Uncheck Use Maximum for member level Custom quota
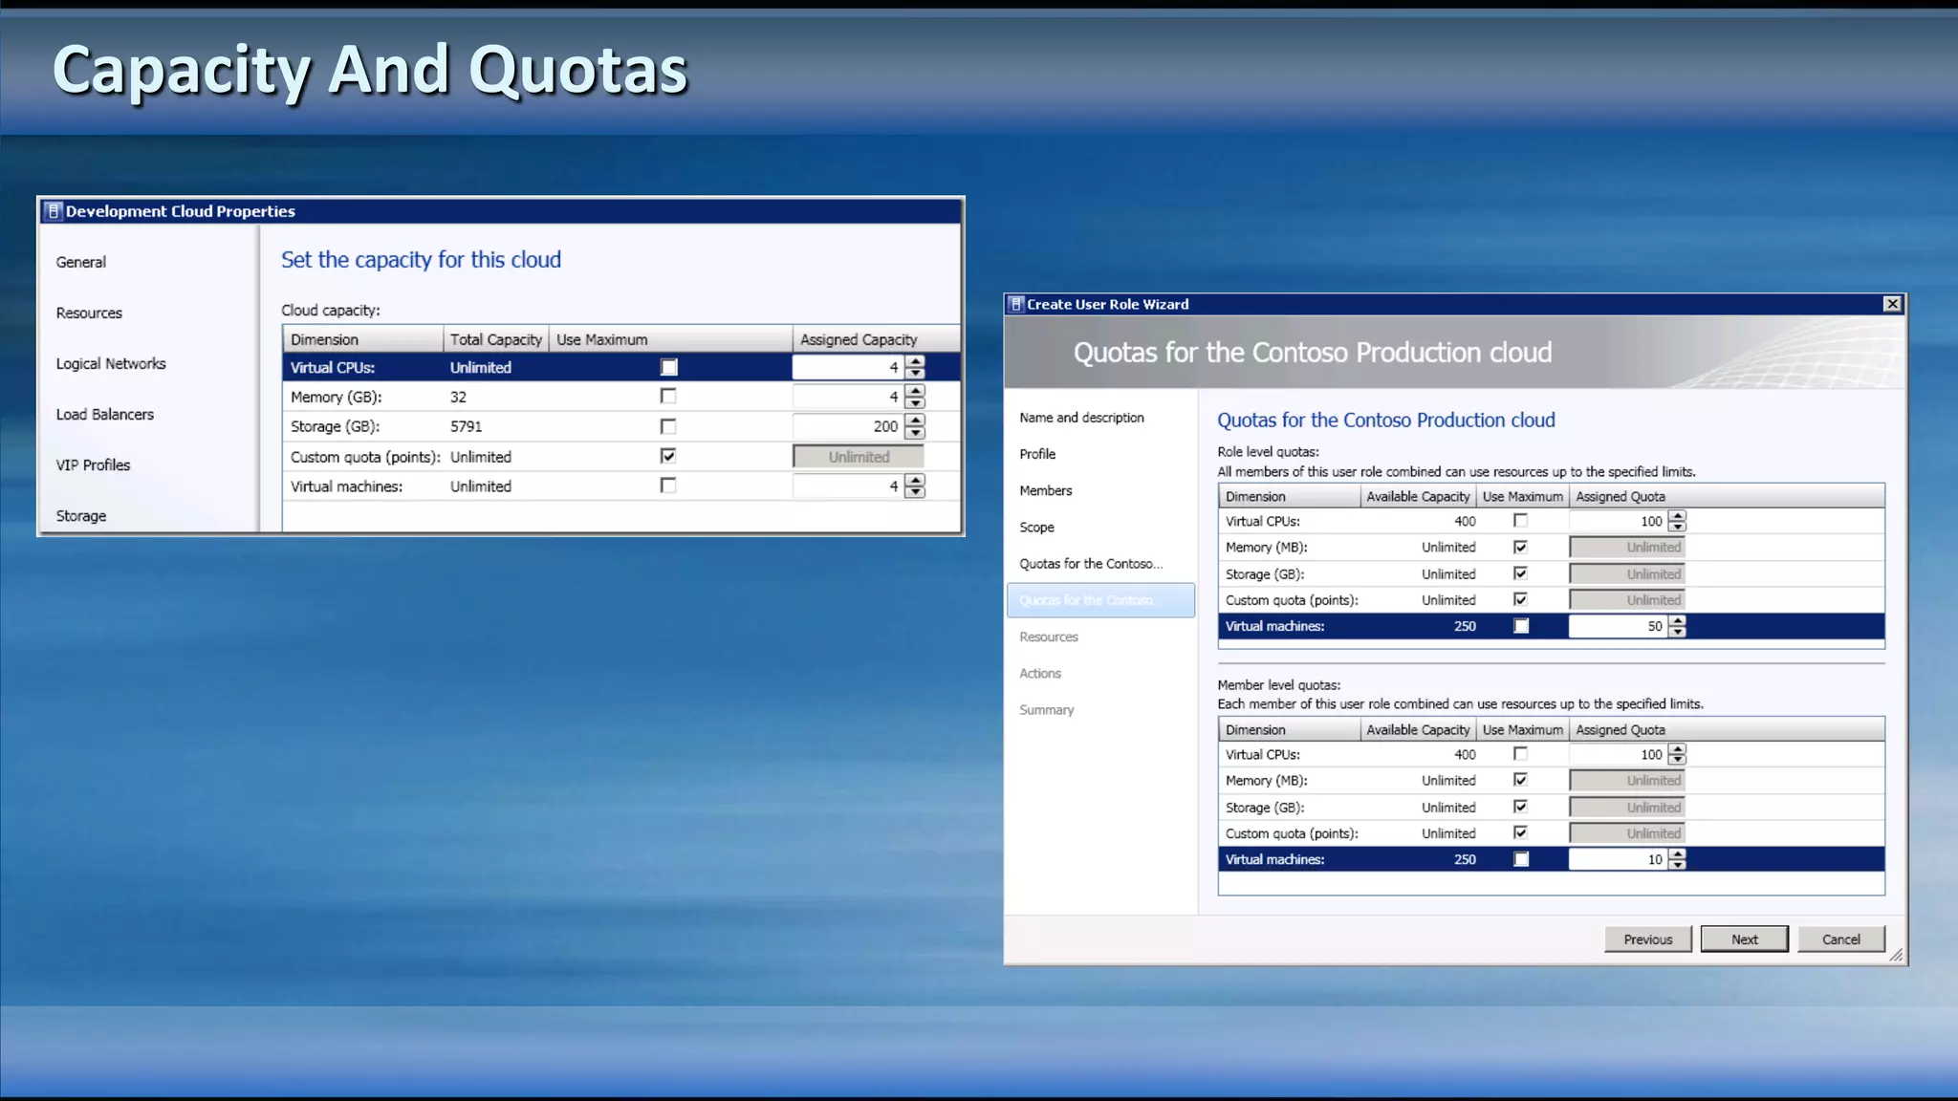Viewport: 1958px width, 1101px height. [1520, 832]
